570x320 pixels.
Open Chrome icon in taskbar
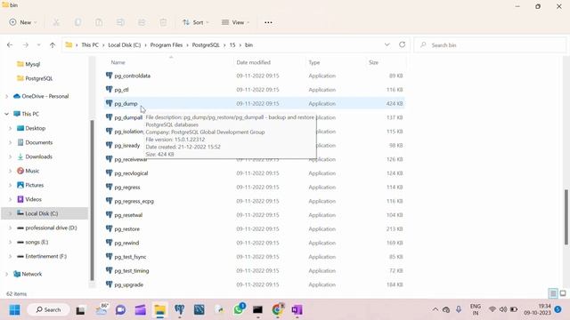point(277,310)
